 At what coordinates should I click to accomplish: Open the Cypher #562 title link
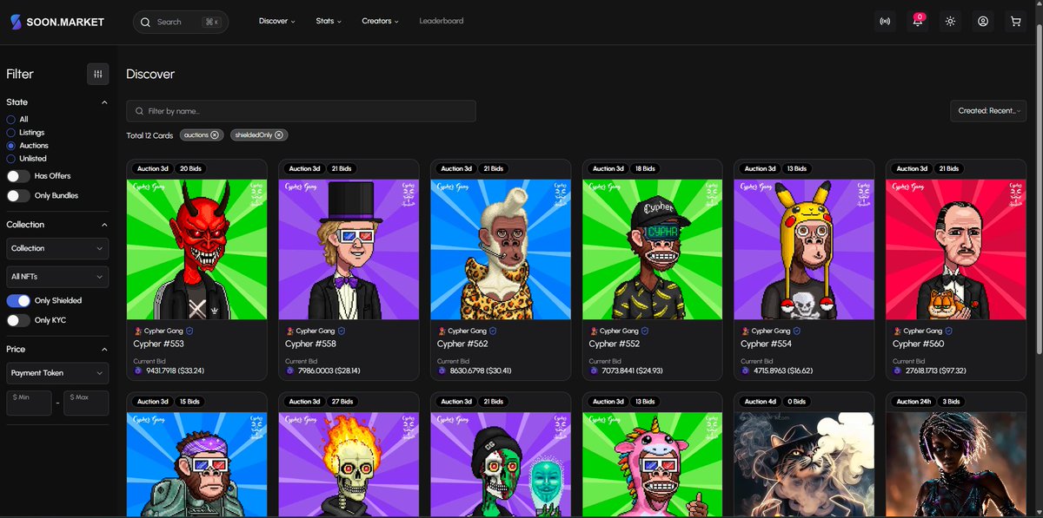click(x=462, y=344)
